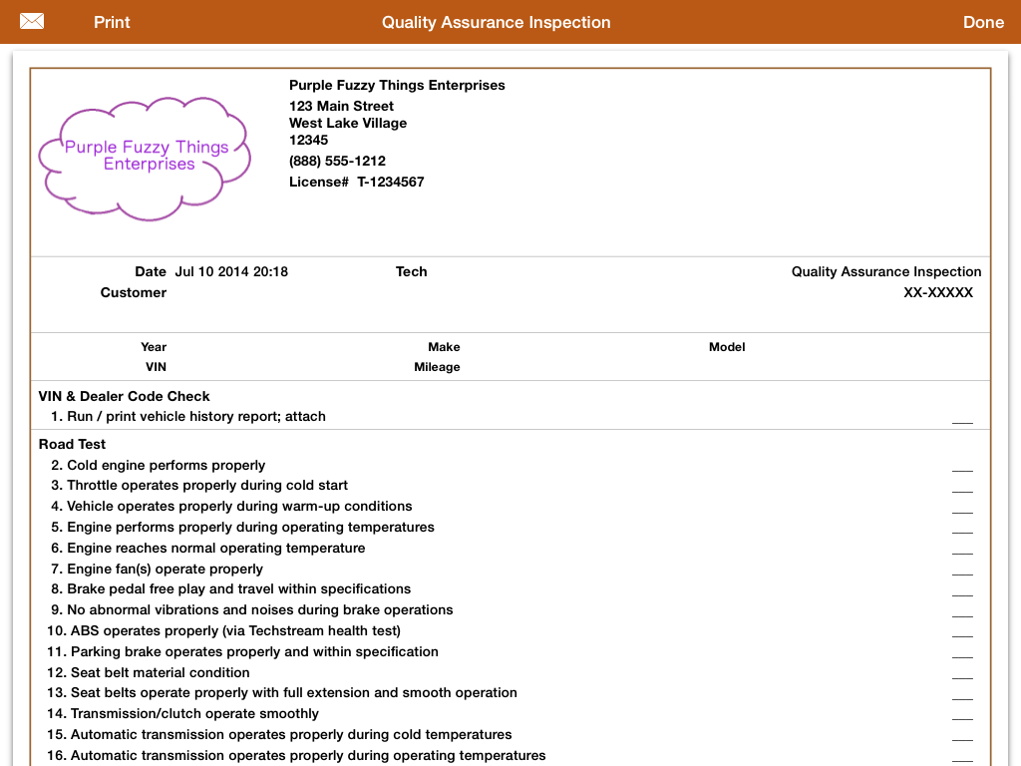This screenshot has width=1021, height=766.
Task: Mark Transmission/clutch operate smoothly blank
Action: coord(961,714)
